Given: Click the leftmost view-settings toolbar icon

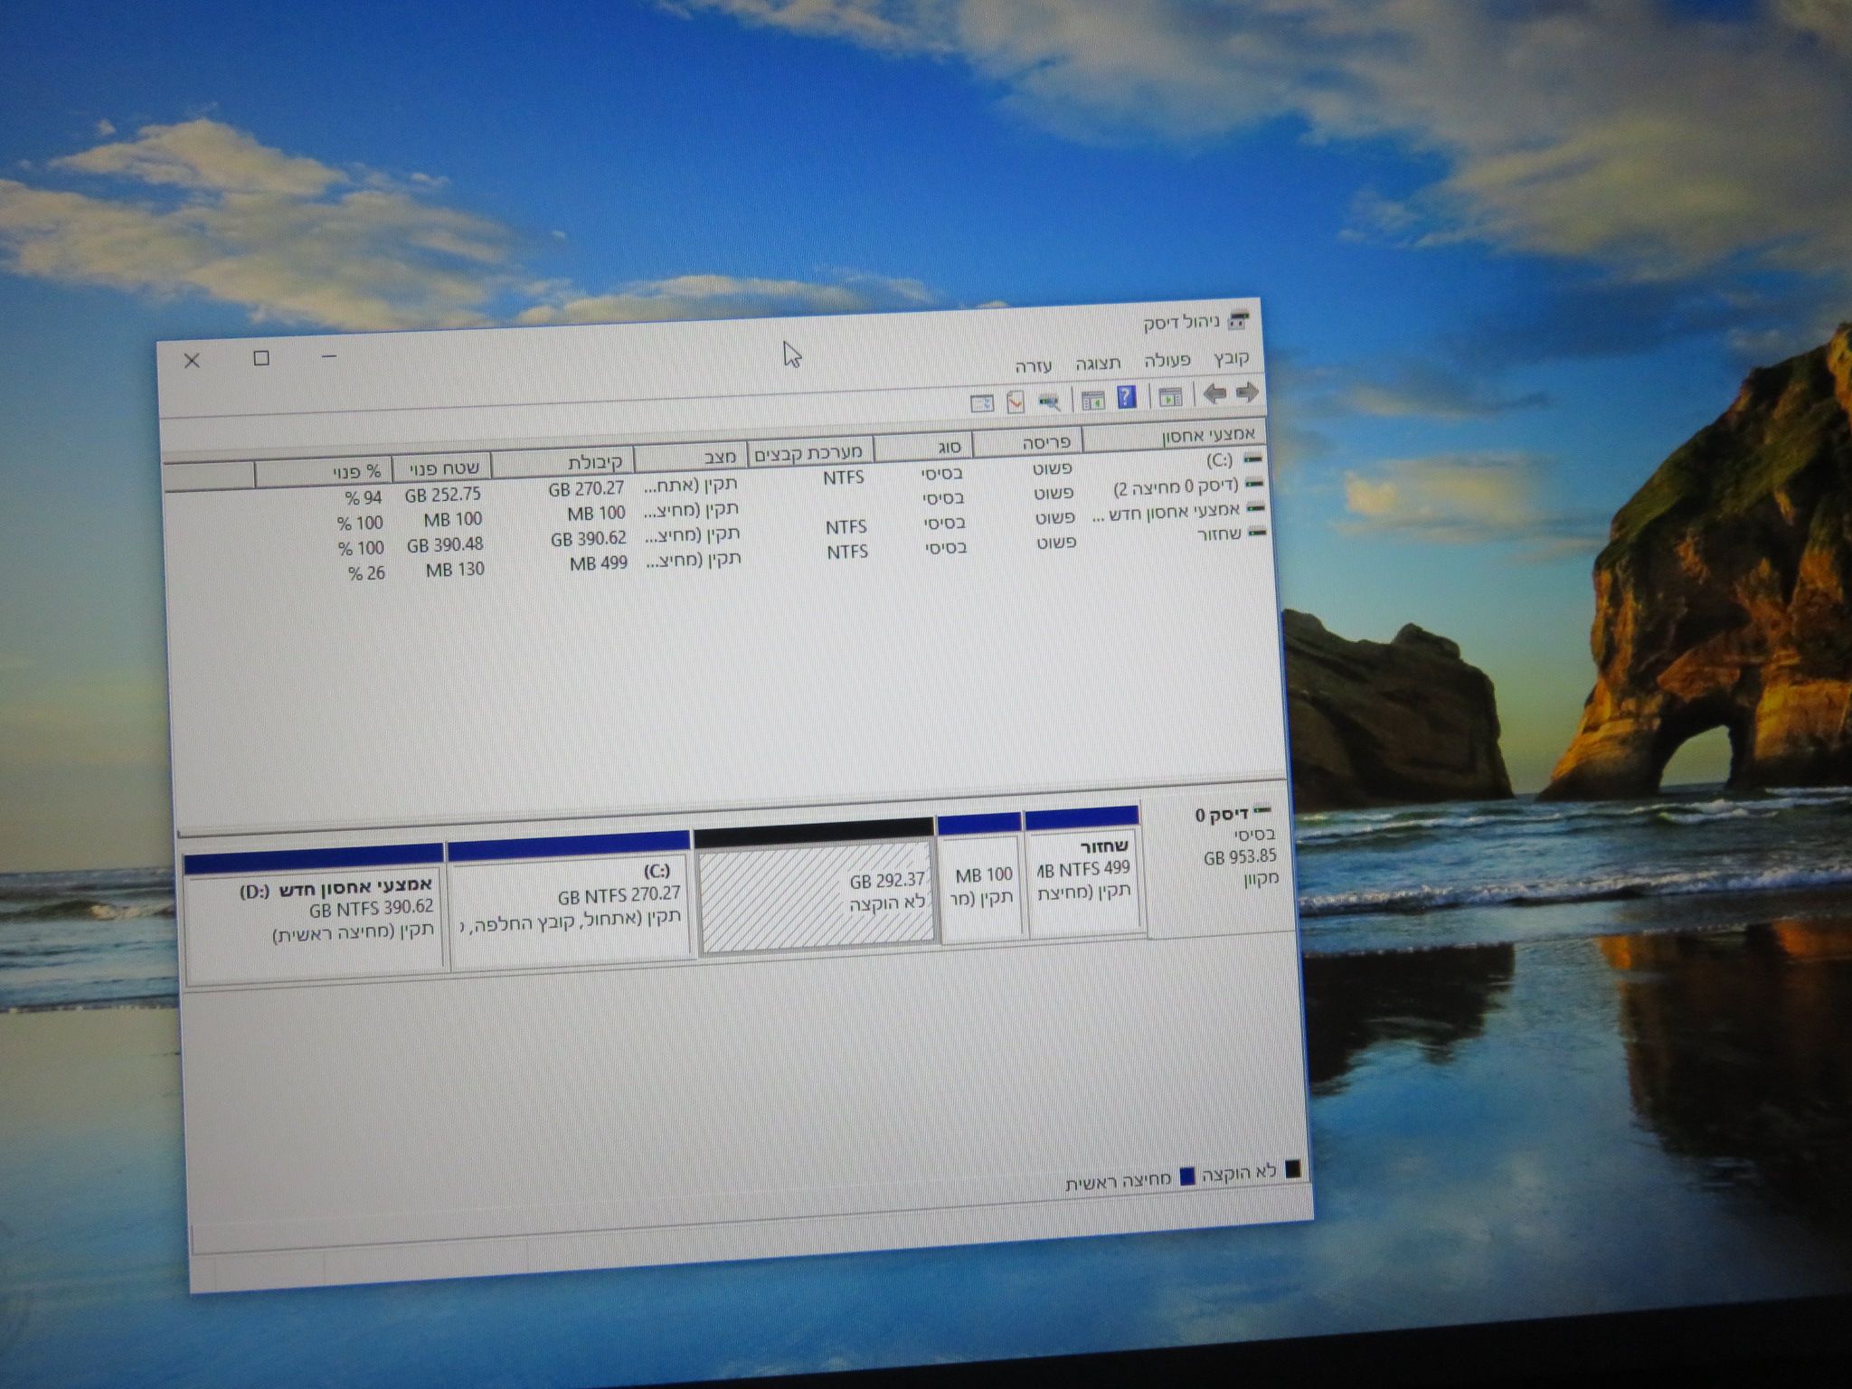Looking at the screenshot, I should (x=982, y=403).
